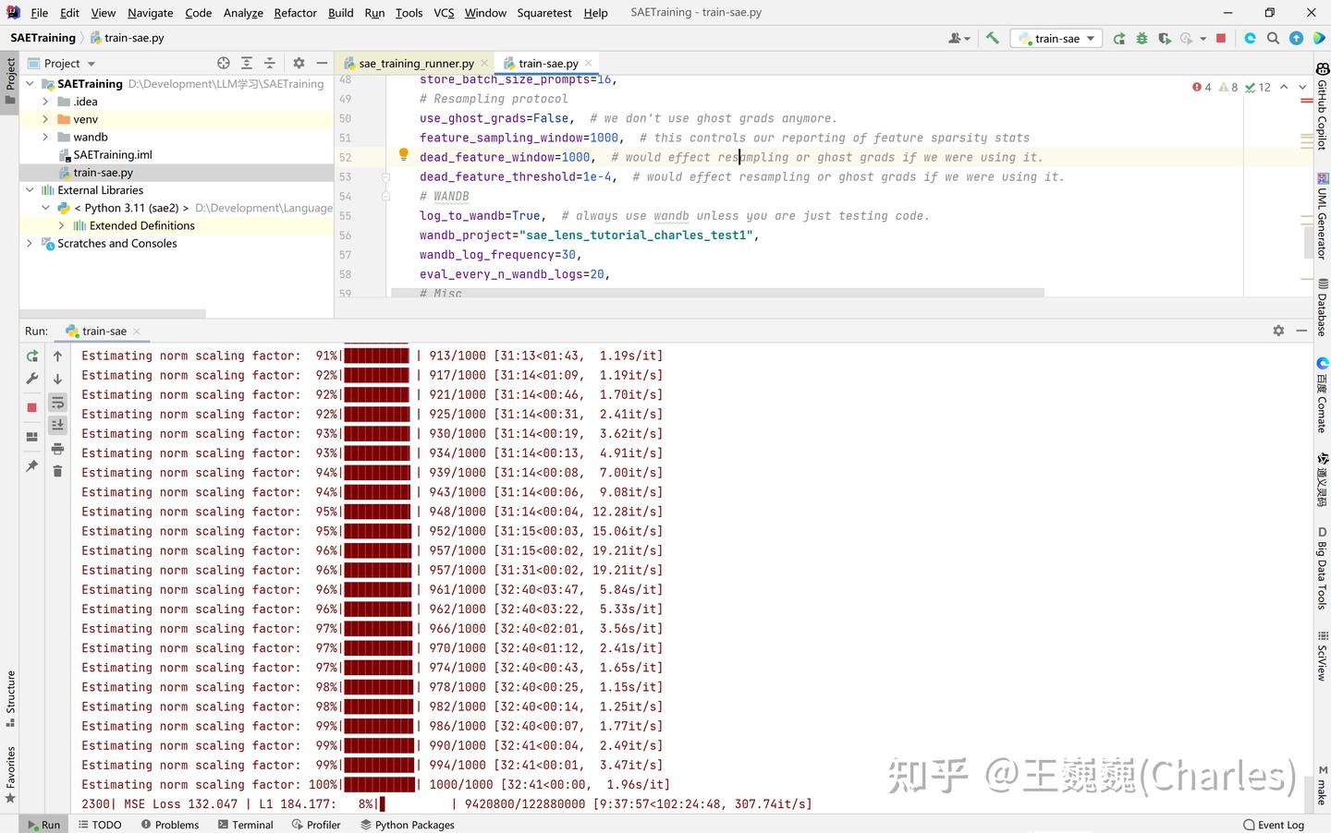This screenshot has height=833, width=1331.
Task: Switch to the sae_training_runner.py tab
Action: pos(415,63)
